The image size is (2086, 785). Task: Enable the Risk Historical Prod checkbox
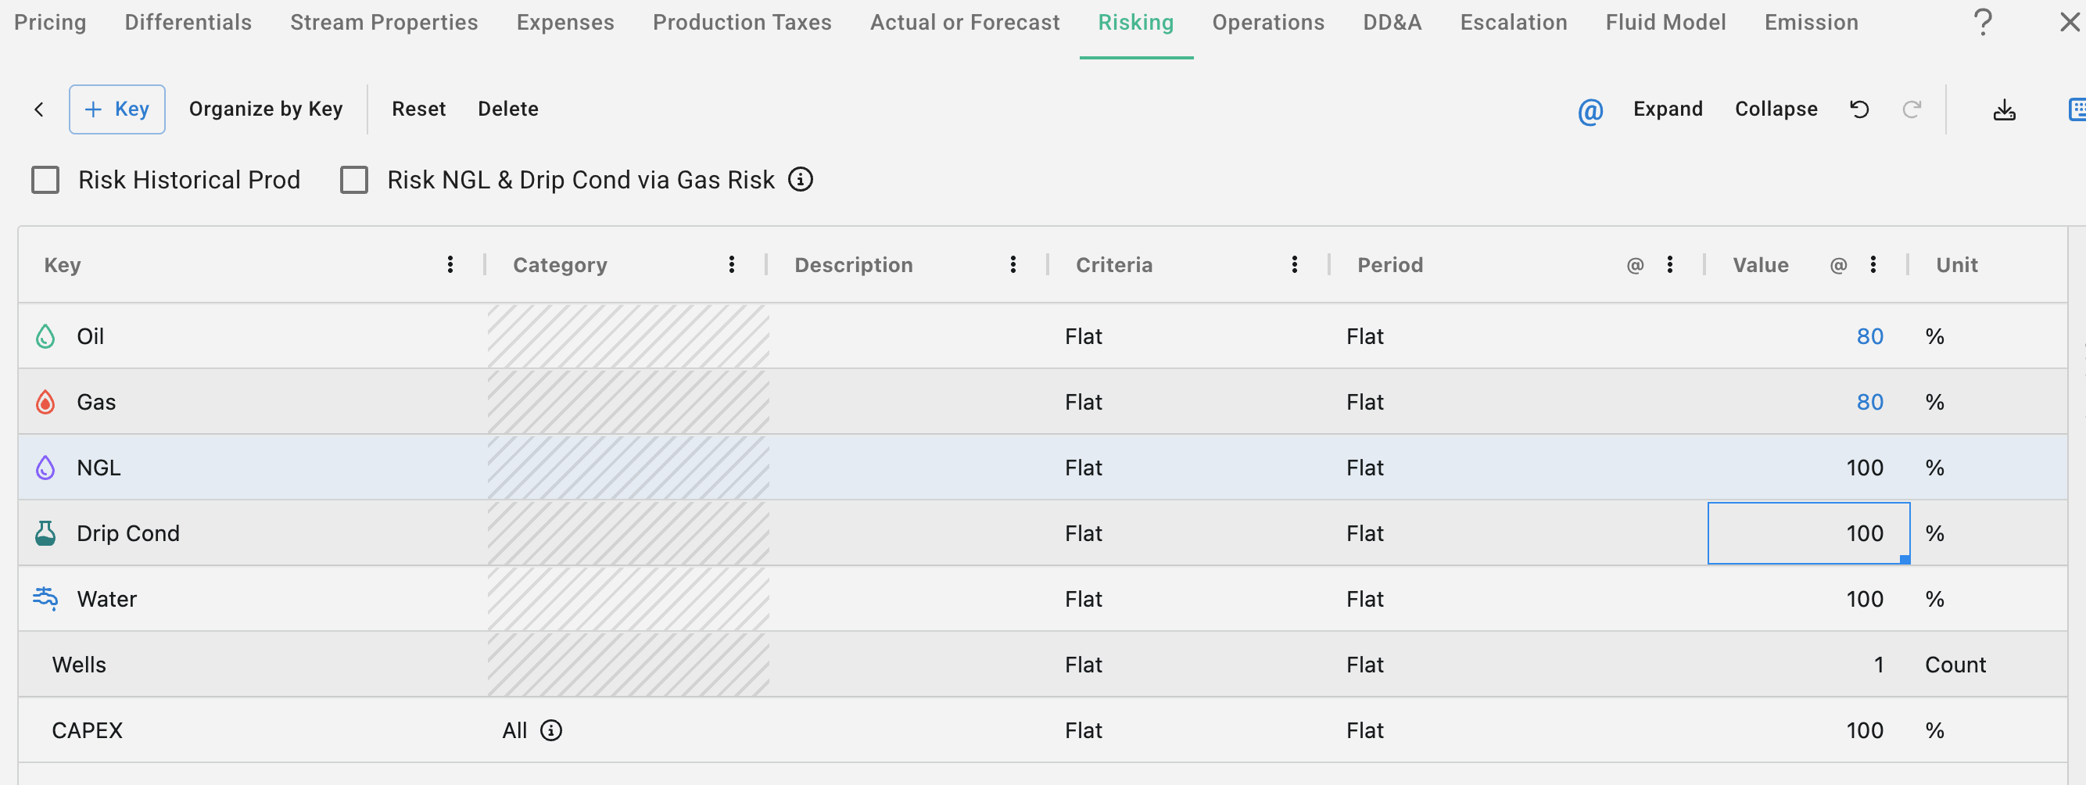click(x=45, y=179)
